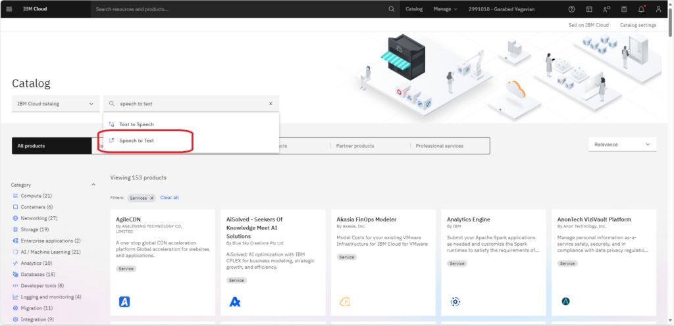Select the All products tab
The height and width of the screenshot is (326, 674).
(x=51, y=146)
